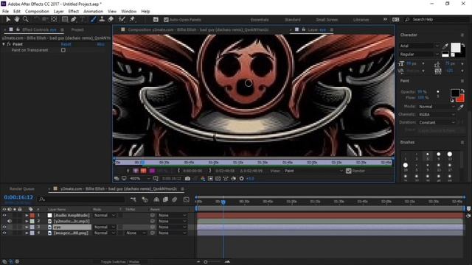The width and height of the screenshot is (472, 265).
Task: Click the frame blending icon in timeline
Action: click(165, 199)
